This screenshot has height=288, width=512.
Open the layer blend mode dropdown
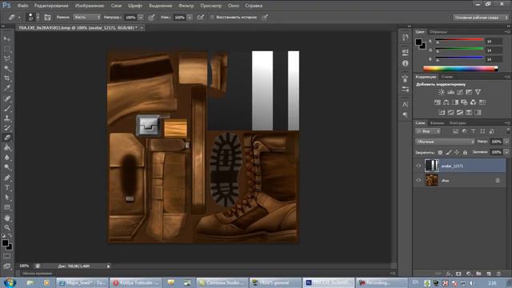click(445, 142)
